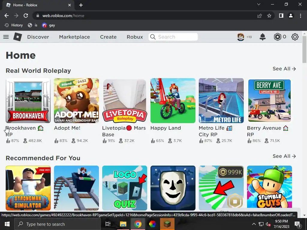Click the Berry Avenue RP title

coord(267,131)
